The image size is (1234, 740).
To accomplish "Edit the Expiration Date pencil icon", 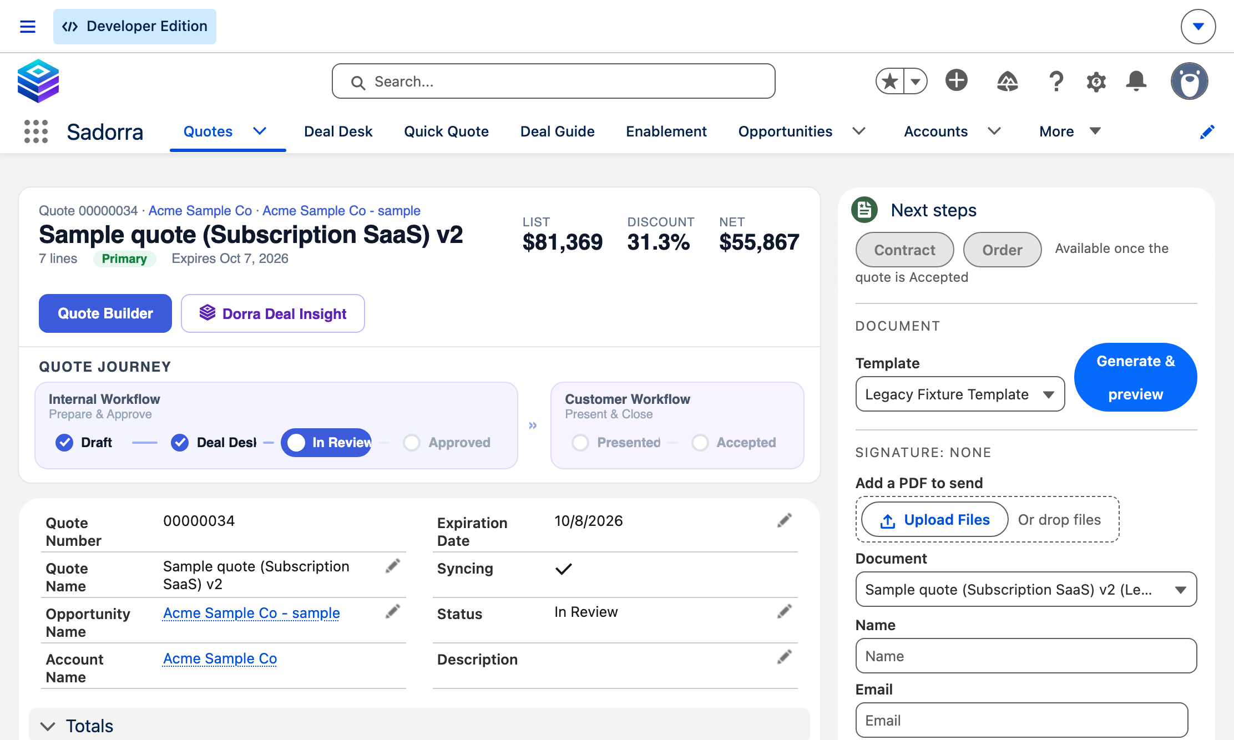I will [x=785, y=520].
